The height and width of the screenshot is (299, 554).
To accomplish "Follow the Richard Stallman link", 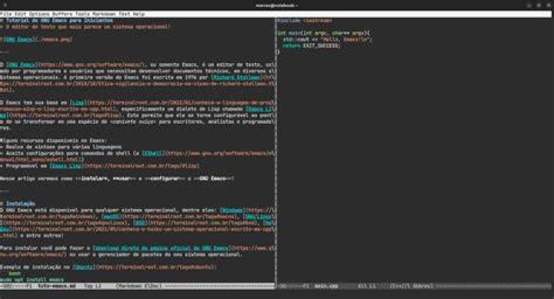I will pyautogui.click(x=235, y=78).
